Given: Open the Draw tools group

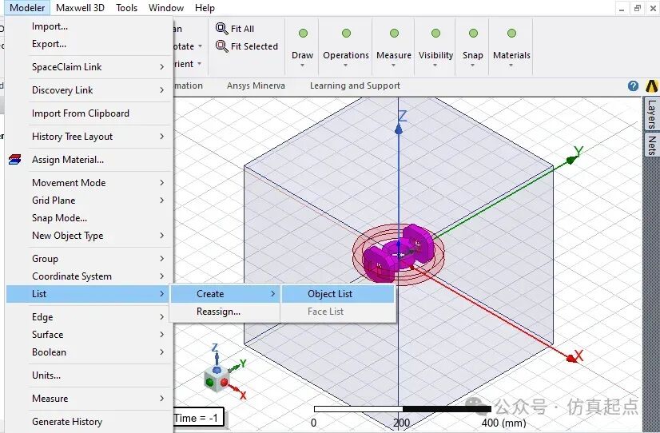Looking at the screenshot, I should [x=302, y=46].
